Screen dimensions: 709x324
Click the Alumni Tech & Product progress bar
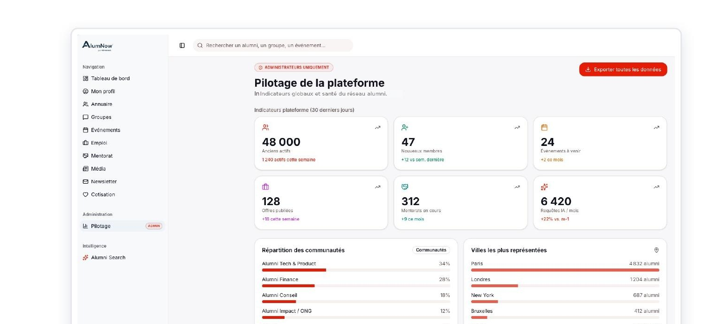point(356,270)
